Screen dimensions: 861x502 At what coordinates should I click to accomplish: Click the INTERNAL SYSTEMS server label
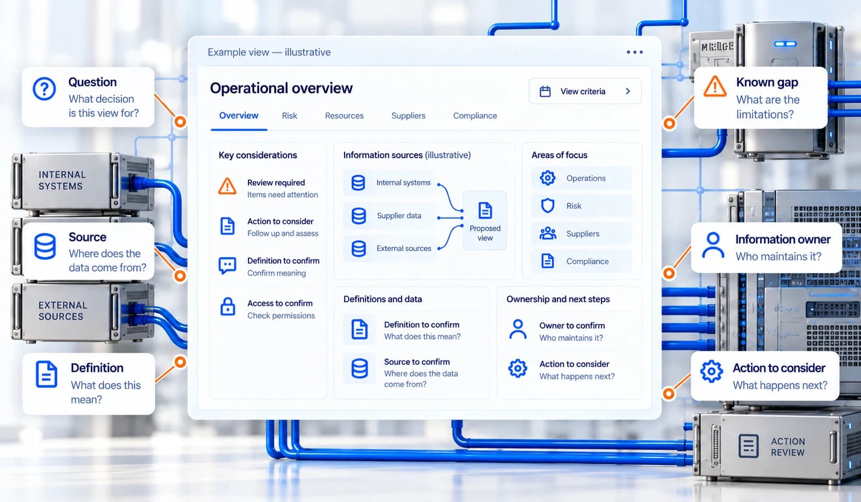tap(61, 180)
